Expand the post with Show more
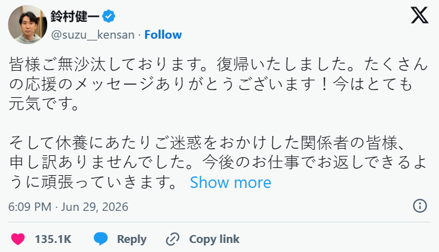The width and height of the screenshot is (439, 252). click(x=230, y=183)
